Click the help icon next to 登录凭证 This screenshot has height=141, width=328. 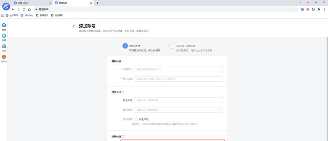point(123,92)
